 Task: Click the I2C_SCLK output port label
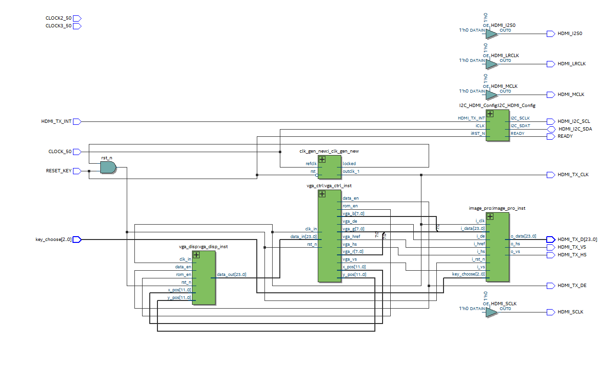520,118
